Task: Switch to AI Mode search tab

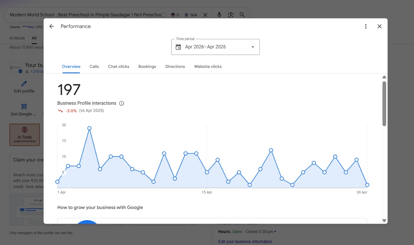Action: [17, 38]
